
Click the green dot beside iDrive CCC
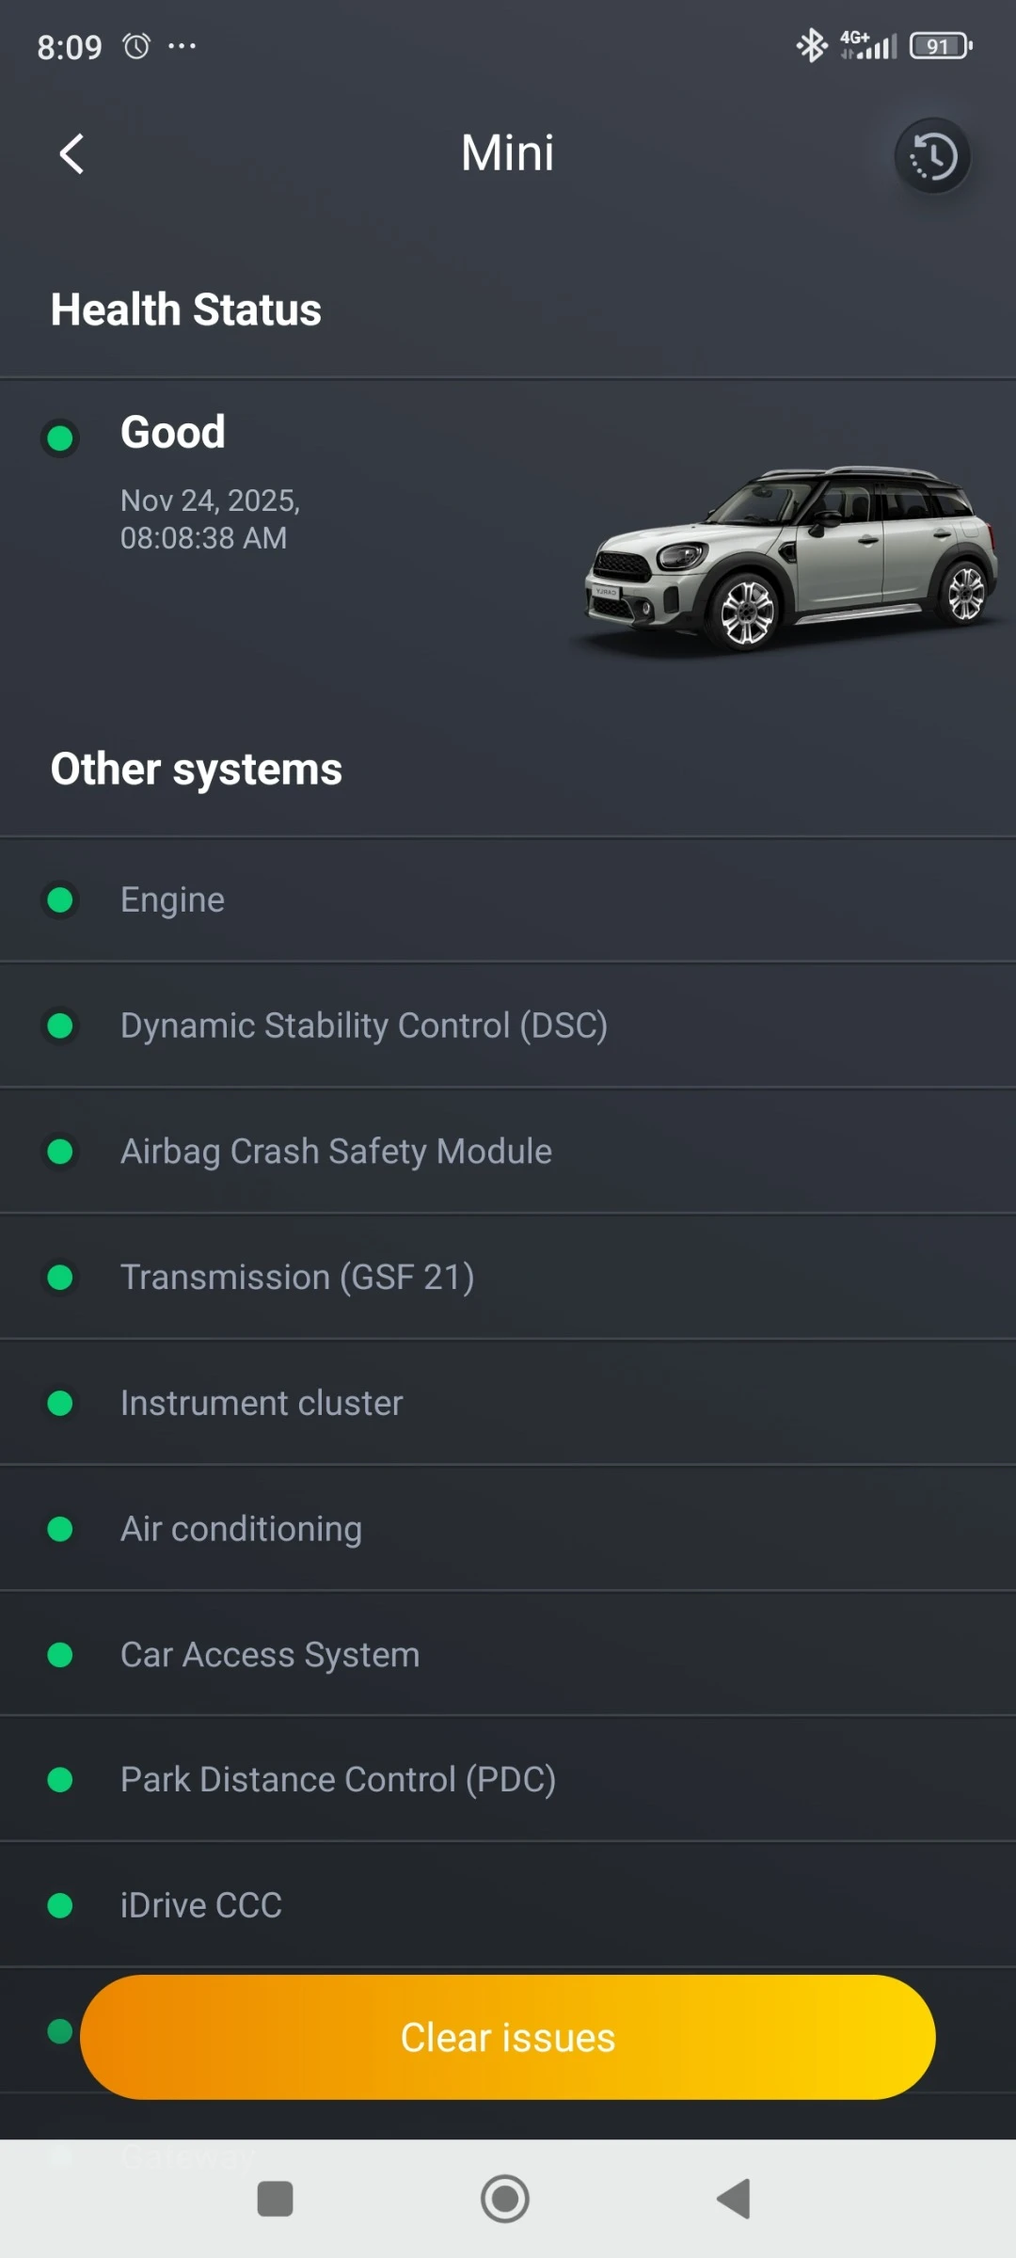point(61,1905)
